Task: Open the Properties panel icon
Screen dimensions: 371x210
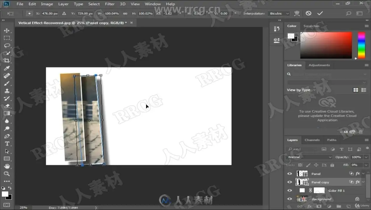Action: (277, 40)
